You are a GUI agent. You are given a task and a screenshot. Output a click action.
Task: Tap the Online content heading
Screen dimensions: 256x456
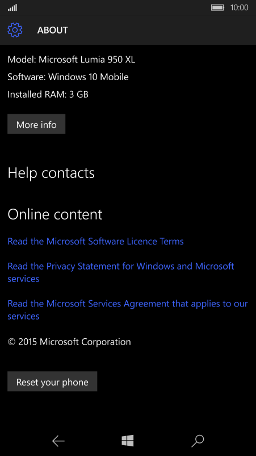click(x=55, y=214)
